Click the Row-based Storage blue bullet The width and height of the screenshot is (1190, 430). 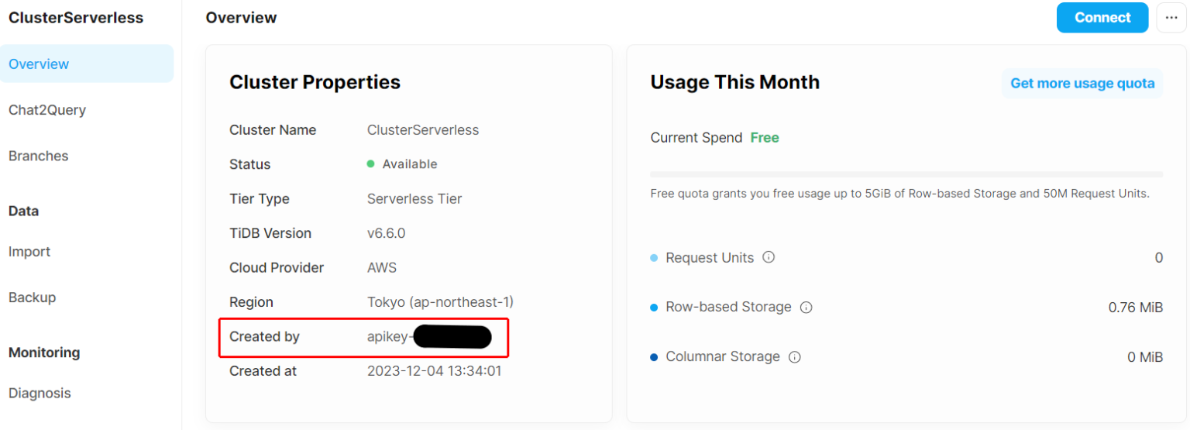tap(655, 308)
